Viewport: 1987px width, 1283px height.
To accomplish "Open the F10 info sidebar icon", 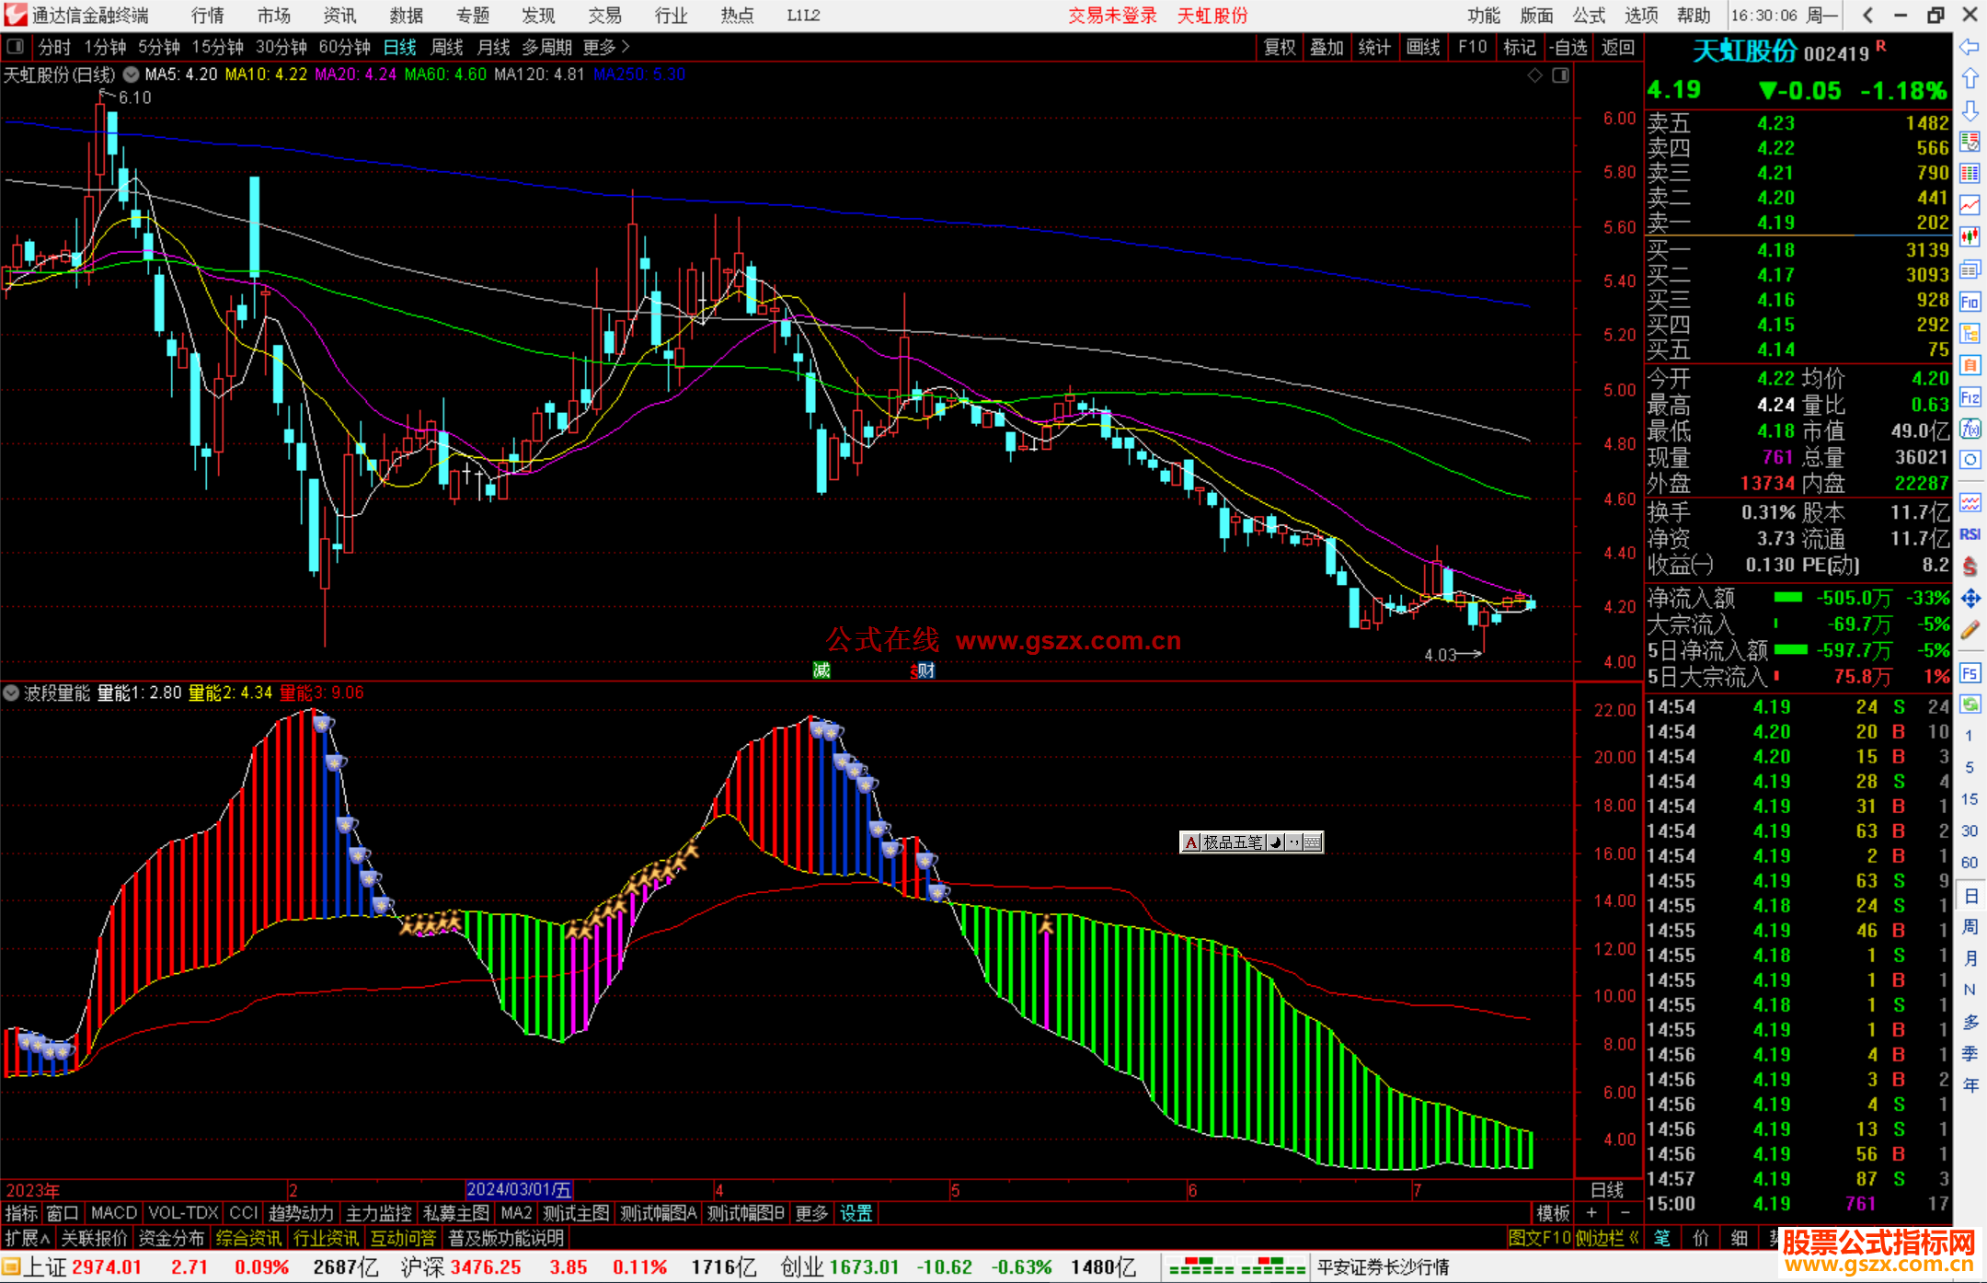I will click(1970, 303).
